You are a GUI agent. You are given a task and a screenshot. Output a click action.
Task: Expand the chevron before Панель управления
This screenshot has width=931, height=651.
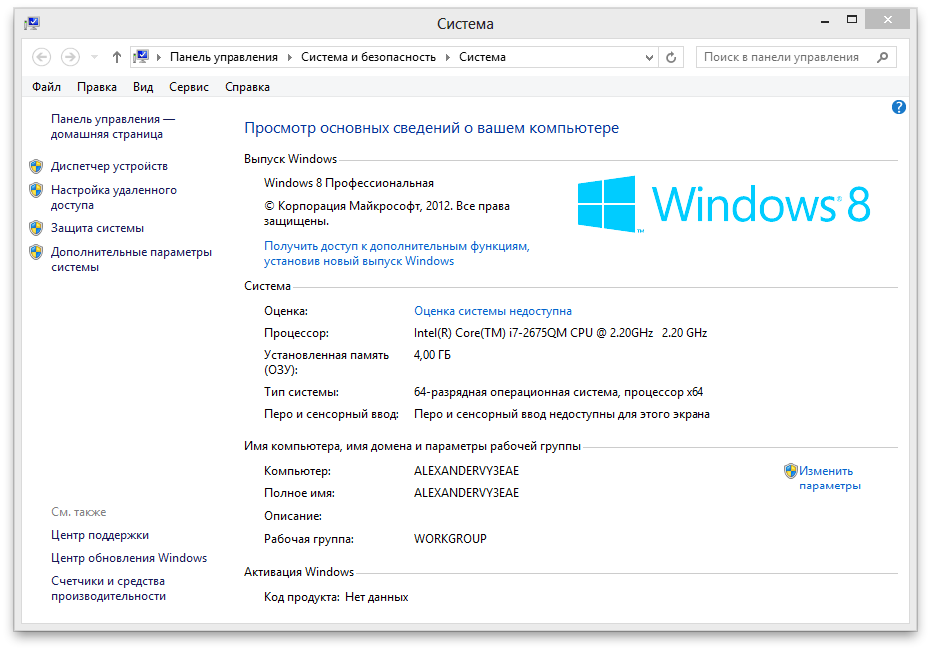pyautogui.click(x=159, y=57)
